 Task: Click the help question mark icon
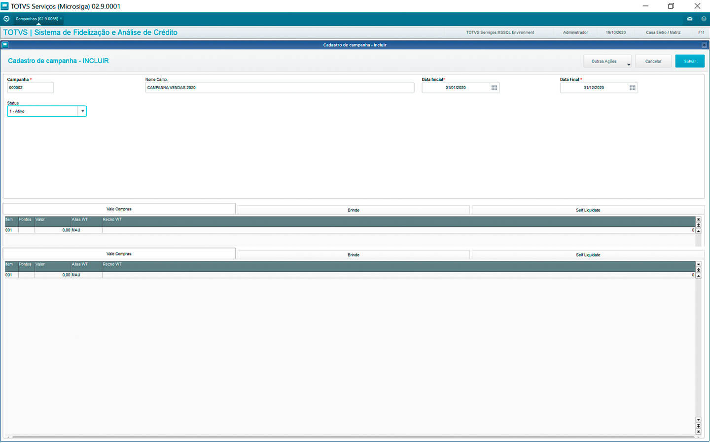click(704, 19)
